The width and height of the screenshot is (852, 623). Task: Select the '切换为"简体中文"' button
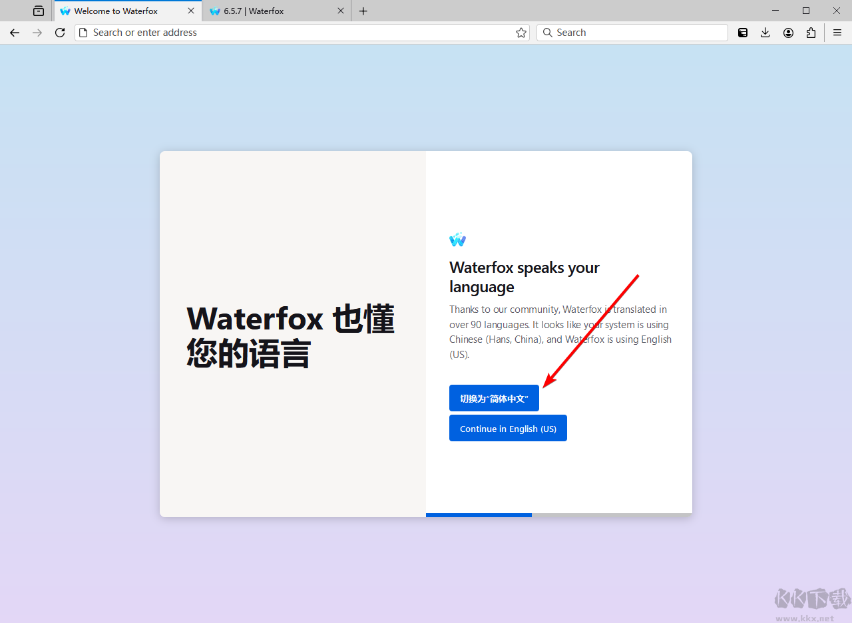point(494,398)
